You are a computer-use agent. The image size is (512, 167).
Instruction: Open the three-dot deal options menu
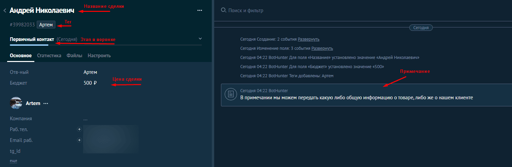click(200, 11)
